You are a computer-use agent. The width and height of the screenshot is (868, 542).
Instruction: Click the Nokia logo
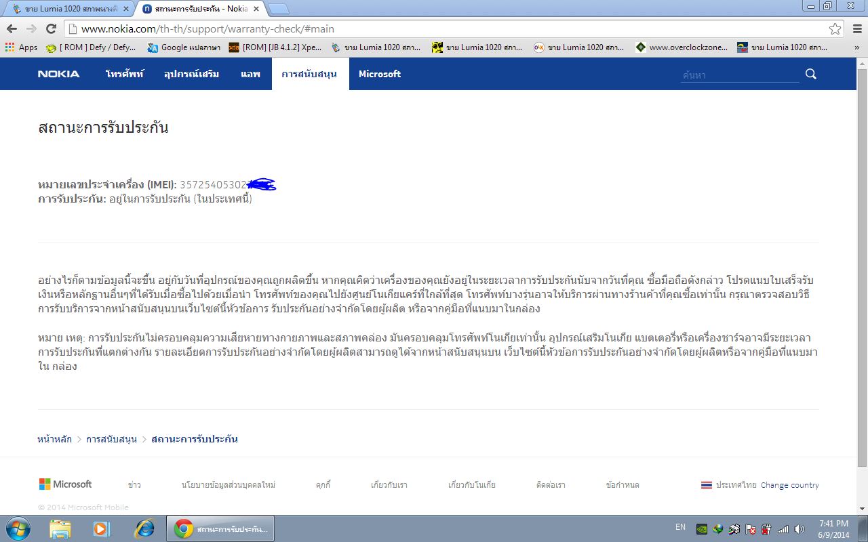(x=58, y=74)
